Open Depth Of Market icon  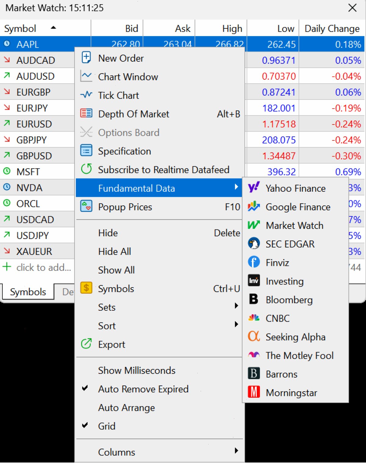pos(86,114)
